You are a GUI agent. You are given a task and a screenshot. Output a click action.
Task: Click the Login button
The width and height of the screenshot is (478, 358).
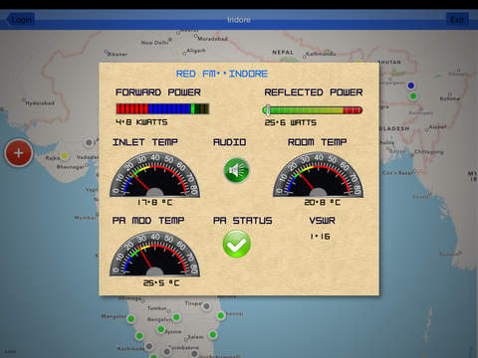[x=21, y=20]
